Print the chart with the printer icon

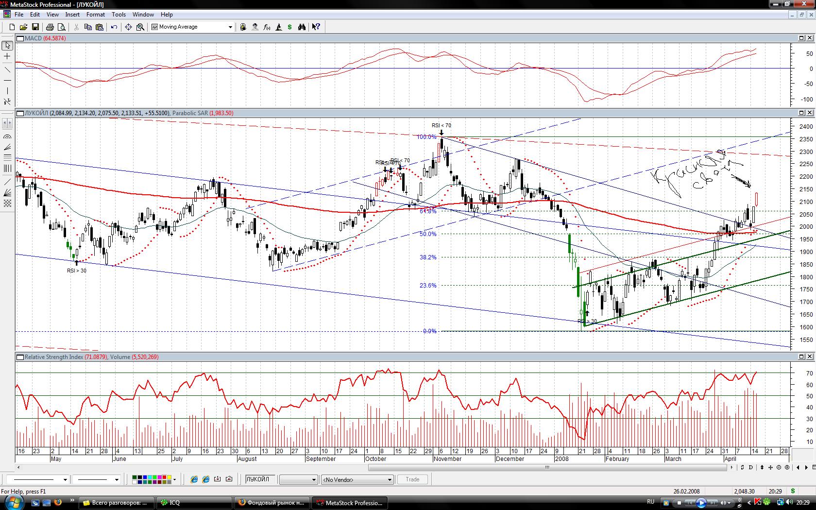tap(50, 27)
